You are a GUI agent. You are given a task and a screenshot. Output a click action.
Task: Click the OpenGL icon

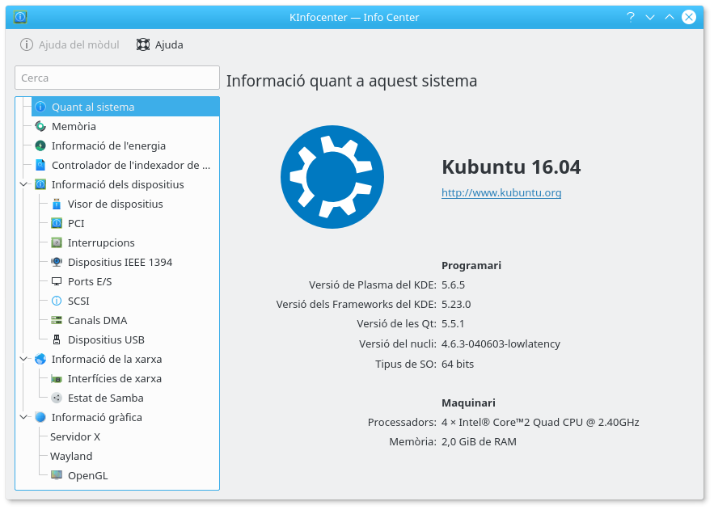pyautogui.click(x=57, y=475)
